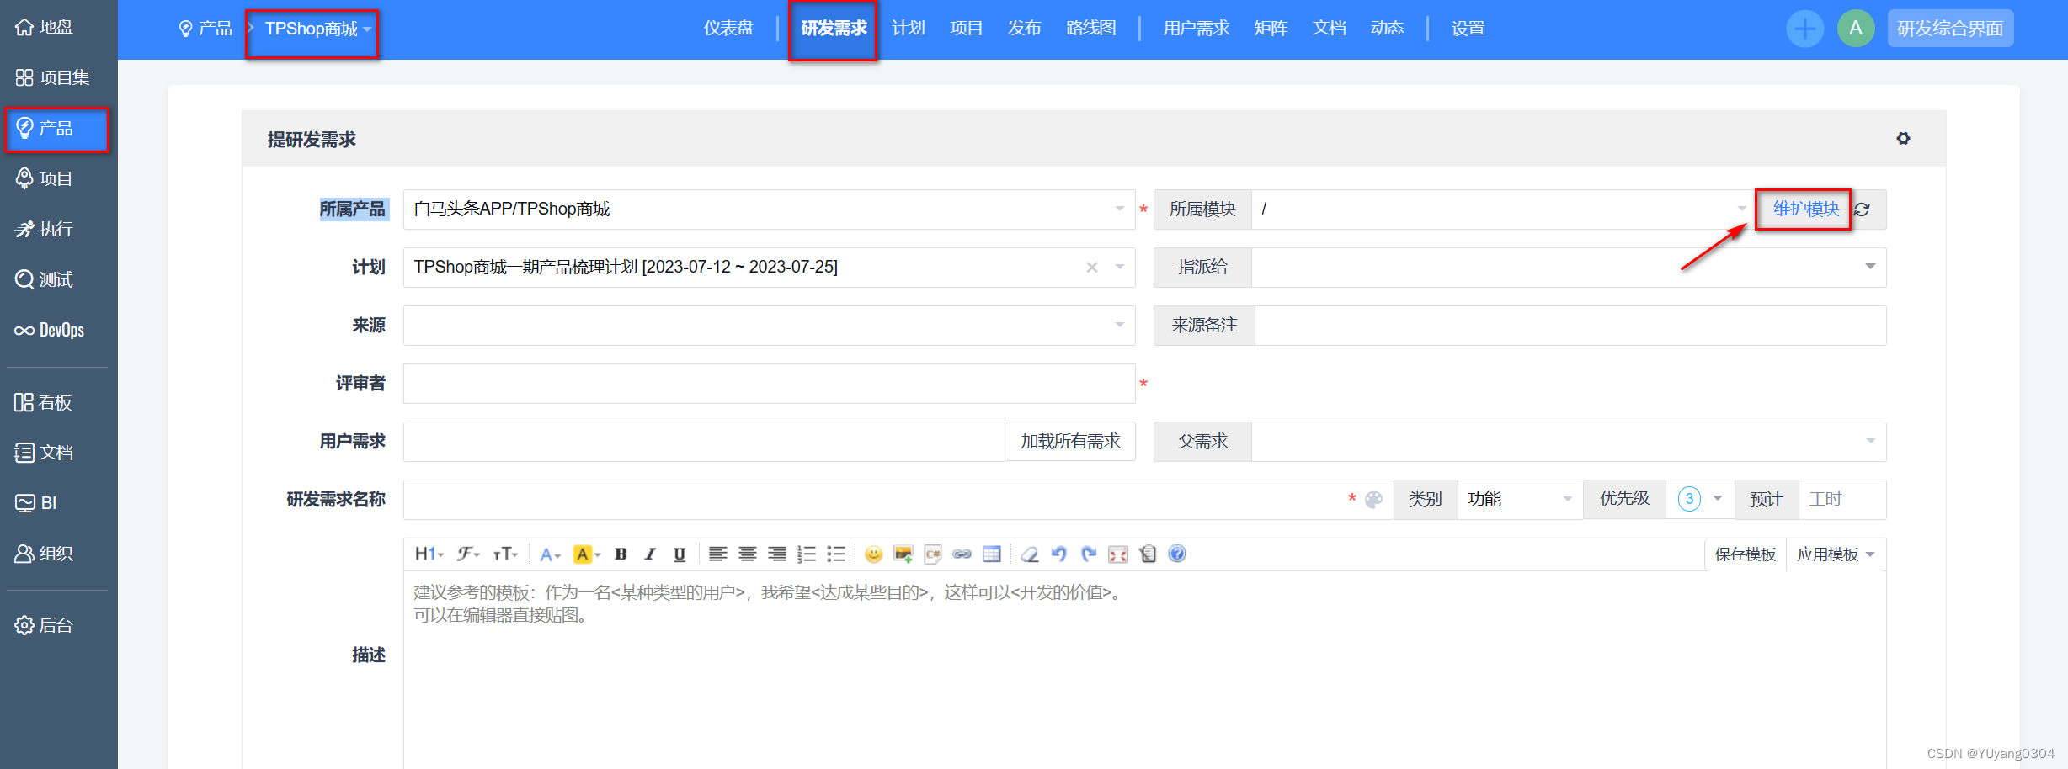Click the blue plus quick-create button

pyautogui.click(x=1804, y=29)
